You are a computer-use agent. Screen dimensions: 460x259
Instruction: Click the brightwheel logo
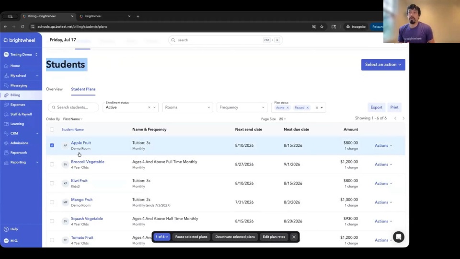click(x=19, y=40)
